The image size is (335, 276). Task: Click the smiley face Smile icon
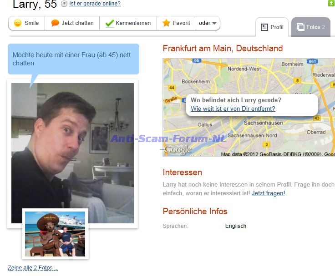pos(18,23)
